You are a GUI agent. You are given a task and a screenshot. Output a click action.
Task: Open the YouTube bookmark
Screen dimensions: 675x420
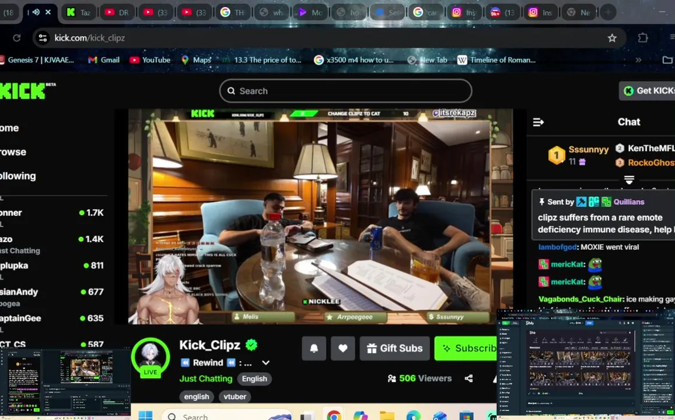tap(150, 60)
